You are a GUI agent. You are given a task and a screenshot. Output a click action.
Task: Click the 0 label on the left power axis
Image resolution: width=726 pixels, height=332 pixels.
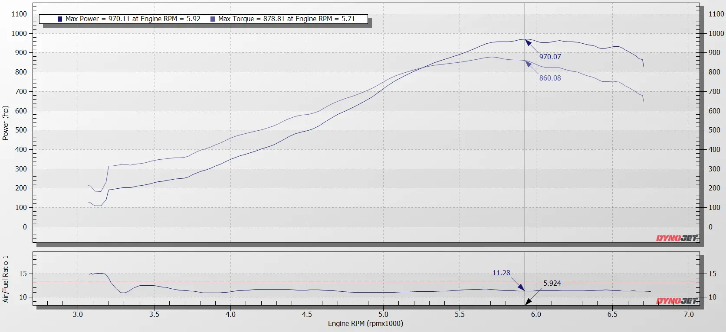[x=25, y=227]
